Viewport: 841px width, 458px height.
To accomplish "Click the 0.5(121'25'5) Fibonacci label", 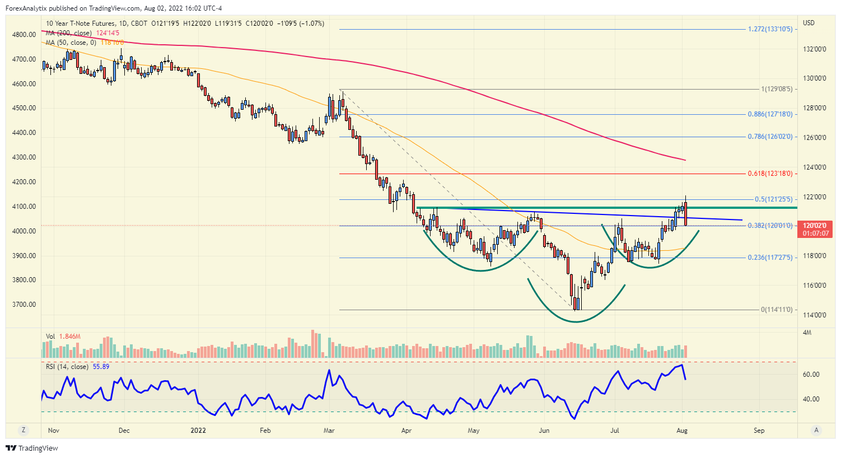I will click(774, 199).
